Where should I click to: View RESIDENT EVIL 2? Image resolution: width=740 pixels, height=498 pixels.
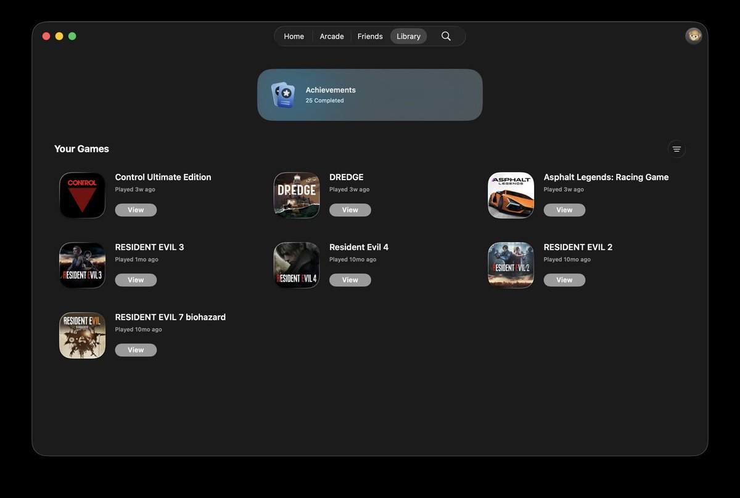click(x=564, y=280)
